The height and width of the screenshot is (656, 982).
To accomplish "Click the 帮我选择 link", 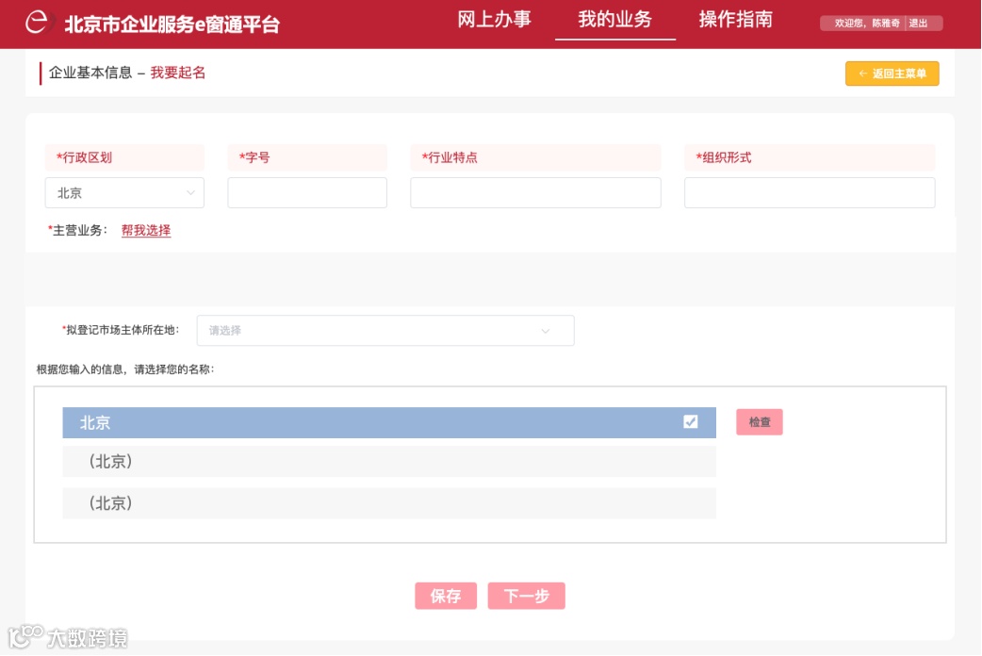I will click(x=146, y=231).
